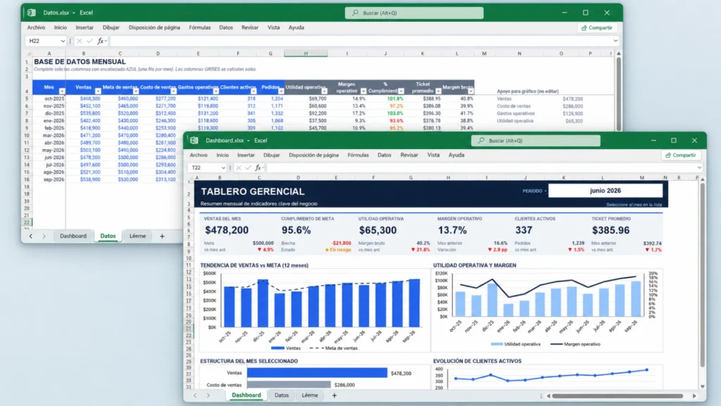The image size is (721, 406).
Task: Click horizontal scrollbar thumb in Dashboard.xlsx
Action: pos(617,396)
